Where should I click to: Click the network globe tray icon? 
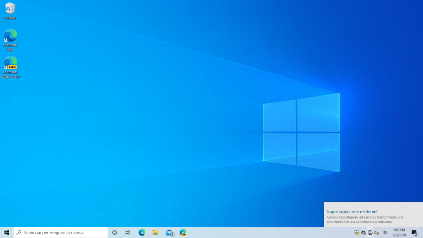pos(370,233)
